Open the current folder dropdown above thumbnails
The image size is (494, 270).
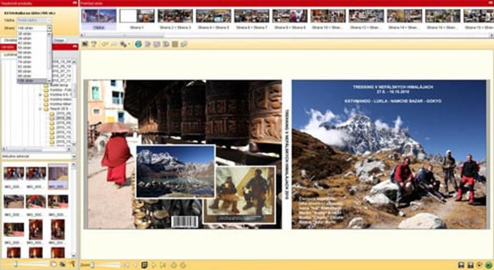(74, 156)
